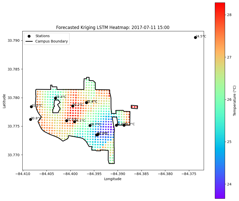Select the station dot labeled 19.4°C
239x201 pixels.
55,98
